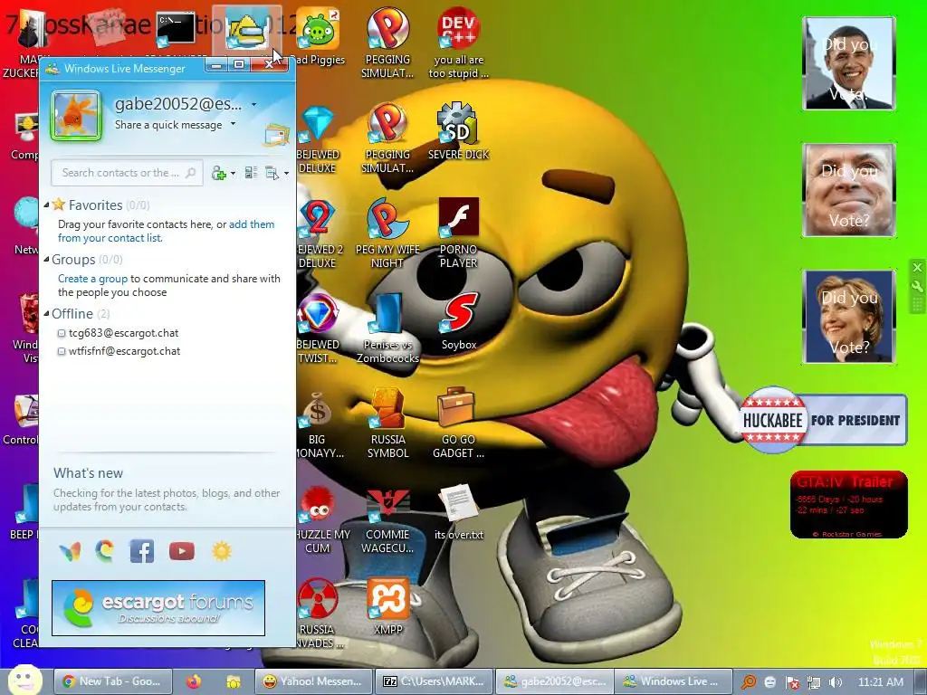The image size is (927, 695).
Task: Click the Obama 'Did you Vote?' gadget
Action: tap(849, 63)
